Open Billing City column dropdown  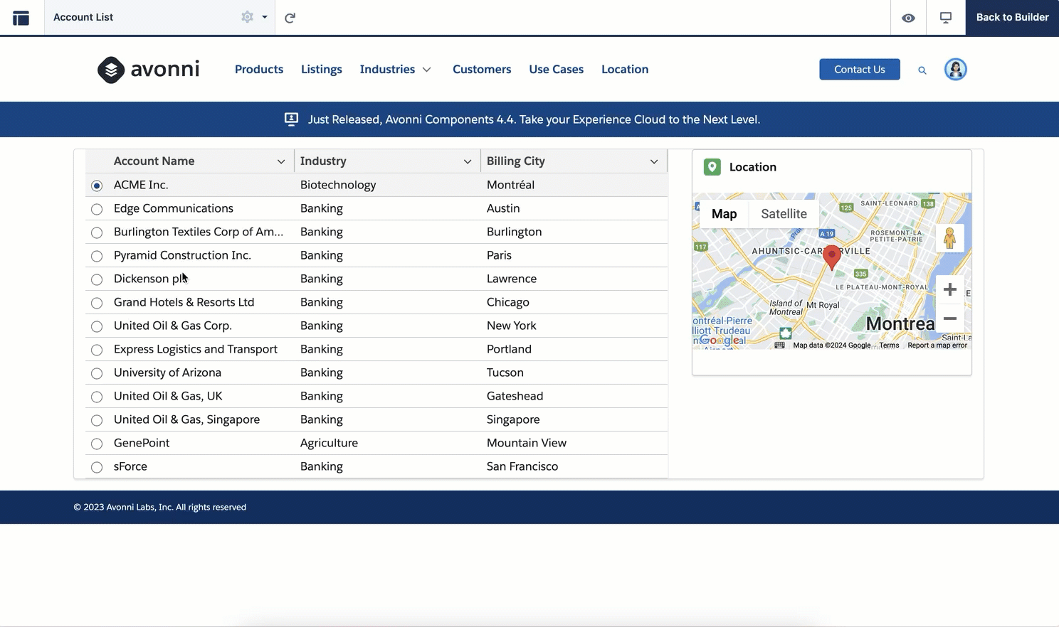click(654, 162)
